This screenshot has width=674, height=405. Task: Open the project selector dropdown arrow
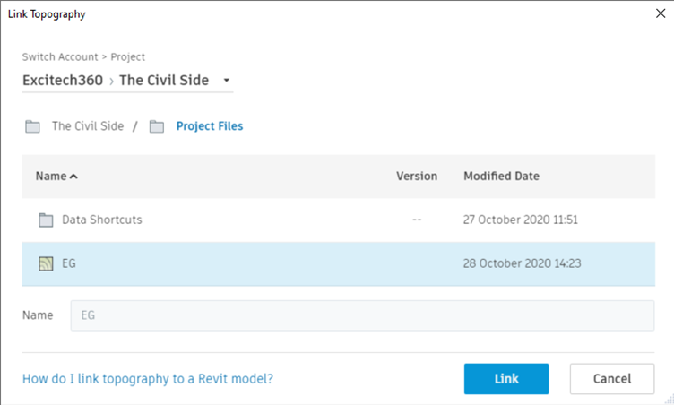click(227, 81)
